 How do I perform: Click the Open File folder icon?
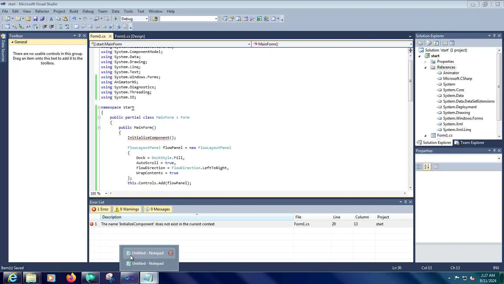28,19
